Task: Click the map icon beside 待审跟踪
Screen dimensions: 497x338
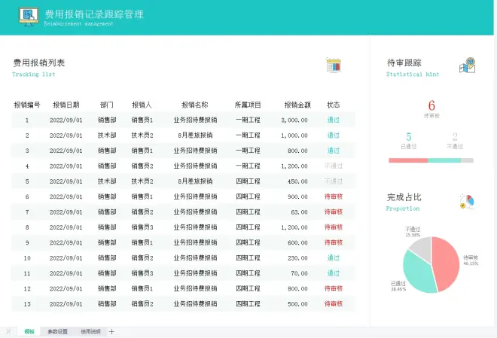Action: click(x=468, y=65)
